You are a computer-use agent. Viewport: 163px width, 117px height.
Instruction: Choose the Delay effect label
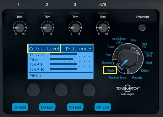(145, 70)
